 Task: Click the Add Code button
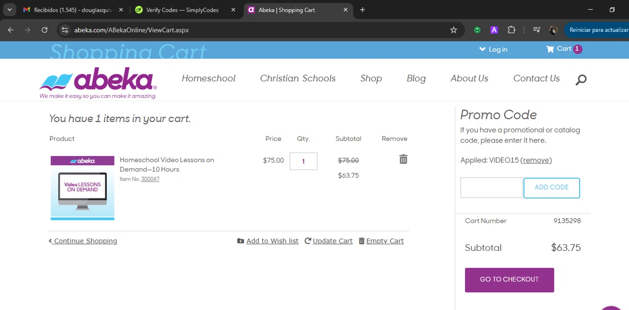coord(551,188)
